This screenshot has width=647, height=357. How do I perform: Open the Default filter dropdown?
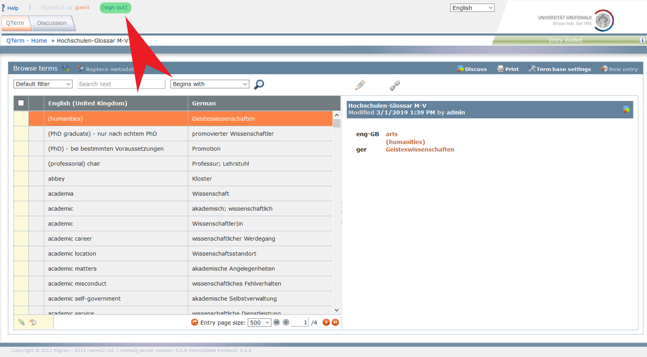[x=43, y=84]
